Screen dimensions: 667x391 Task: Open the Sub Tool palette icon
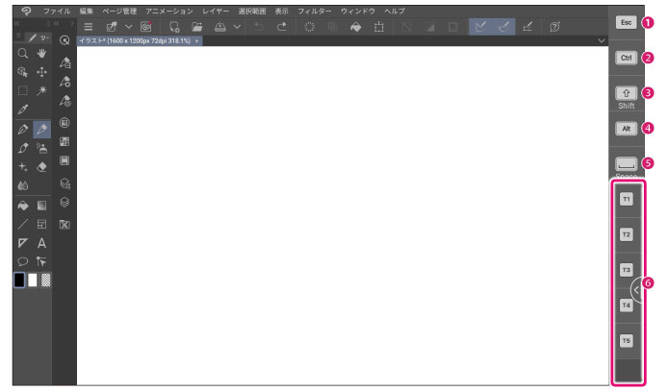coord(64,62)
